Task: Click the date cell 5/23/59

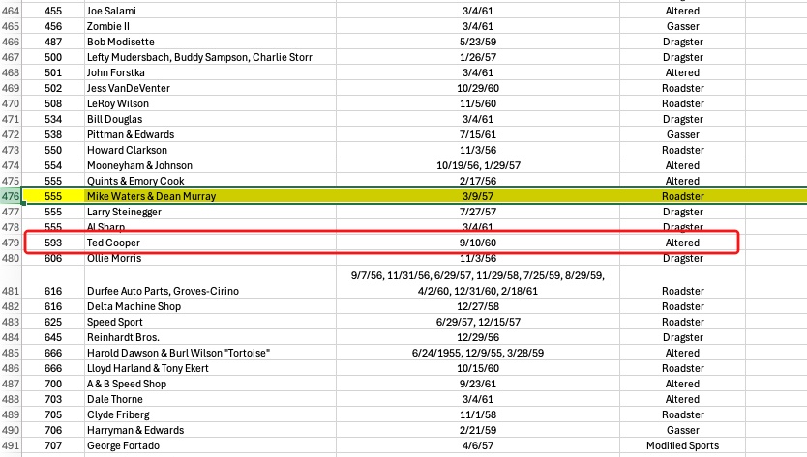Action: [x=478, y=42]
